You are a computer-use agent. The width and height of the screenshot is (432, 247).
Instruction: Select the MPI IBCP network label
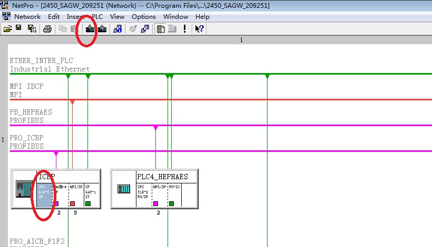point(27,86)
